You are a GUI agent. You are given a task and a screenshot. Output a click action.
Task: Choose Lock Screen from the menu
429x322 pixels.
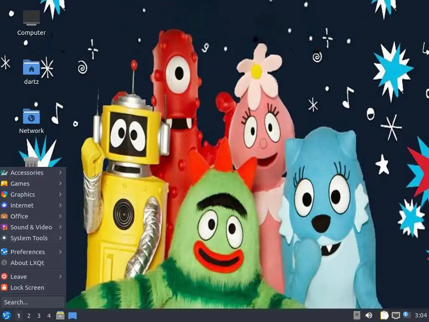click(33, 288)
